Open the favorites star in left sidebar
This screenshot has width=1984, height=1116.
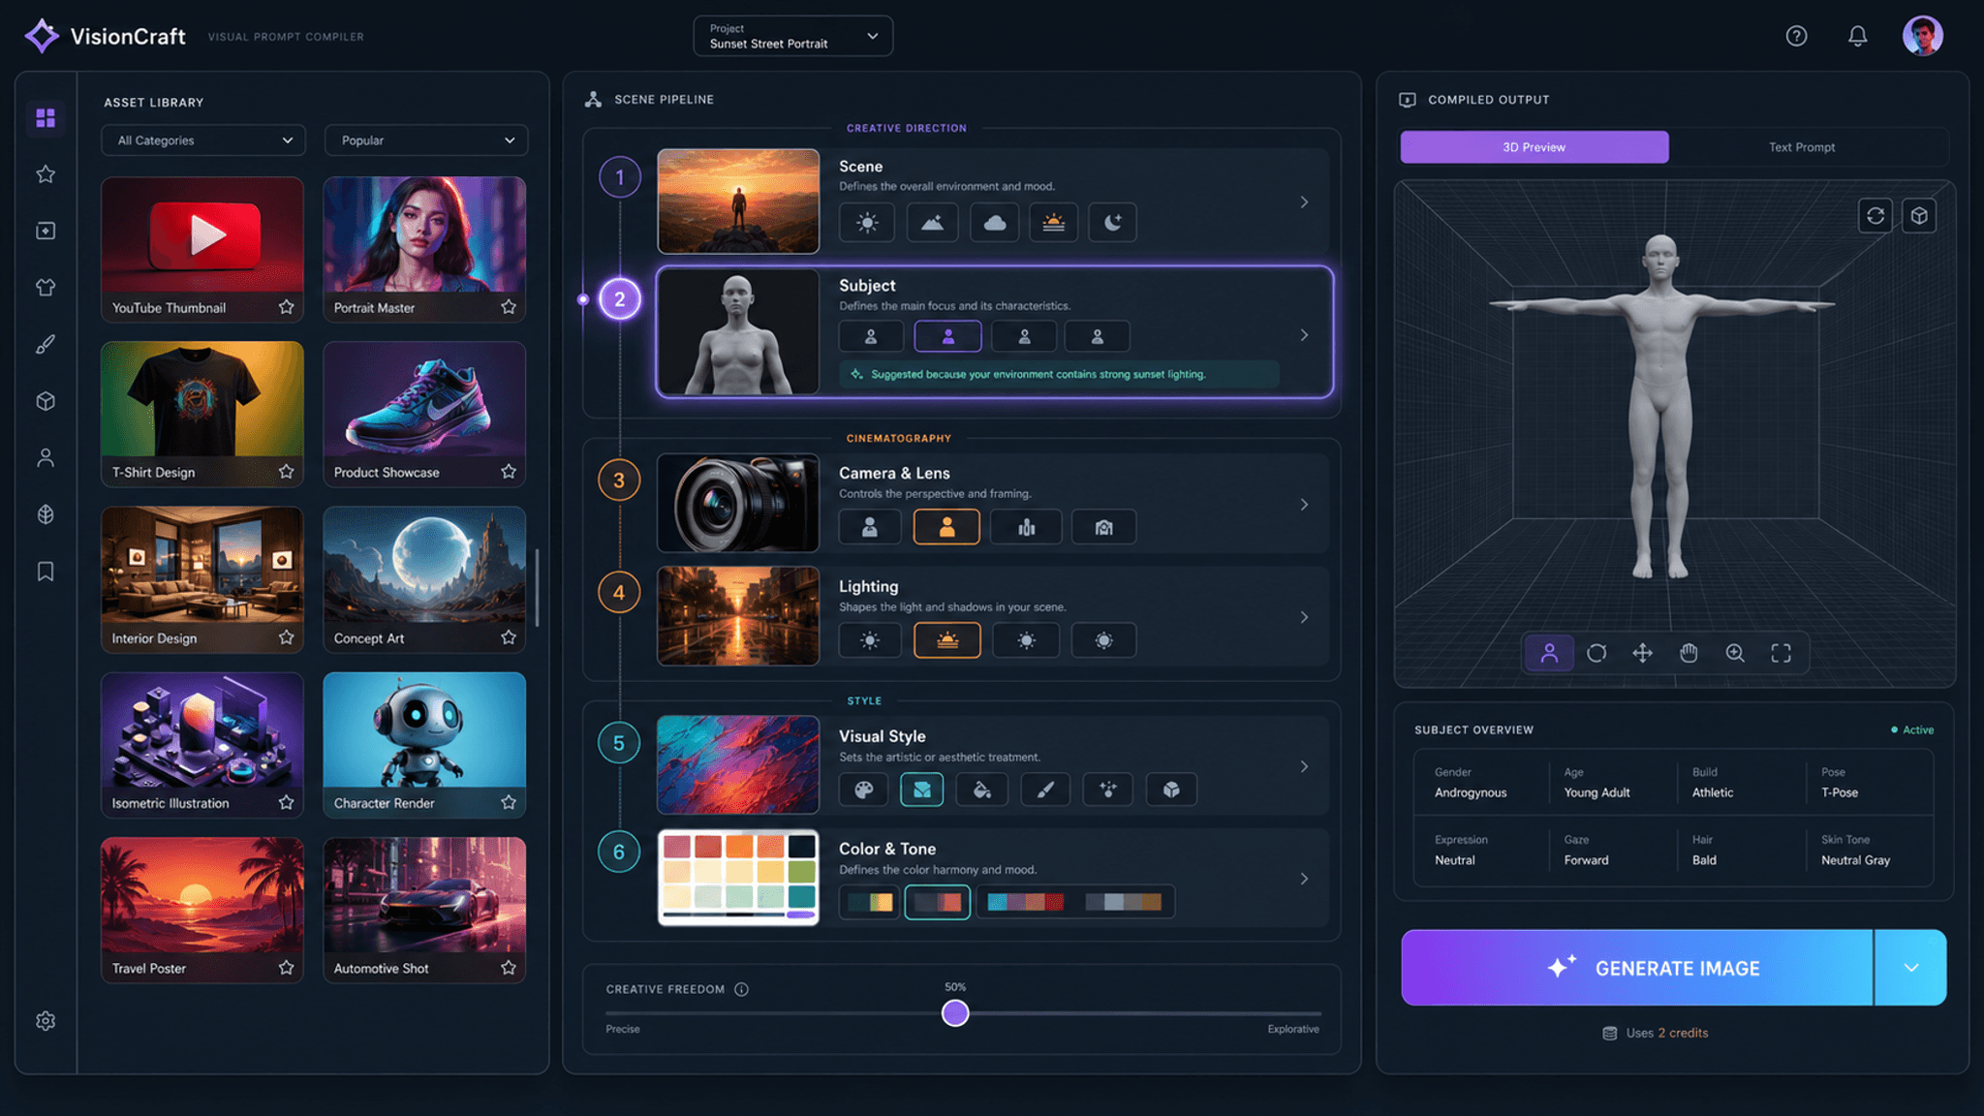(x=46, y=174)
